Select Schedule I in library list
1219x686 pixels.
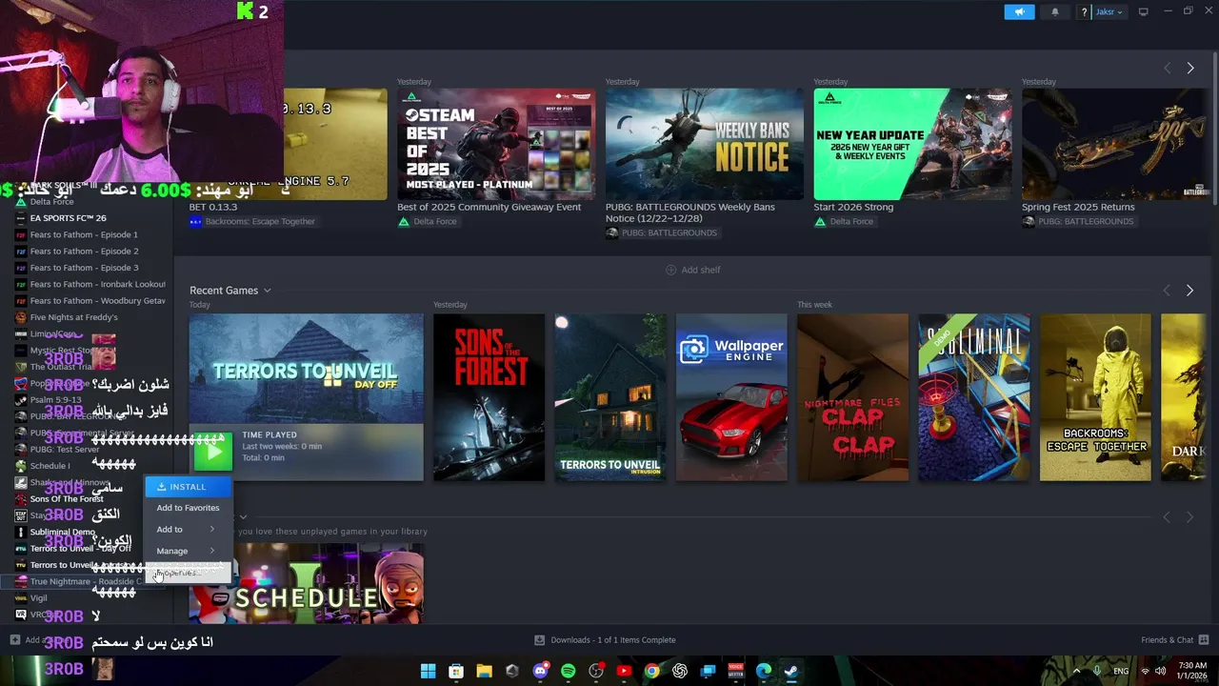pos(50,466)
